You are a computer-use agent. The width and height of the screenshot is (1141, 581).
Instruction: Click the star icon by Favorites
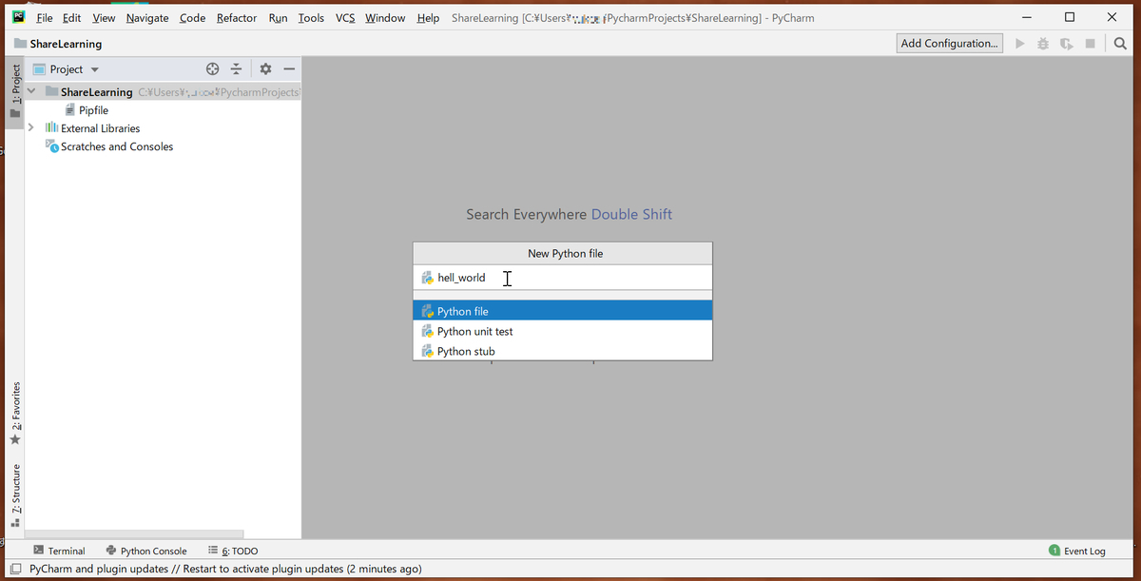pos(15,439)
